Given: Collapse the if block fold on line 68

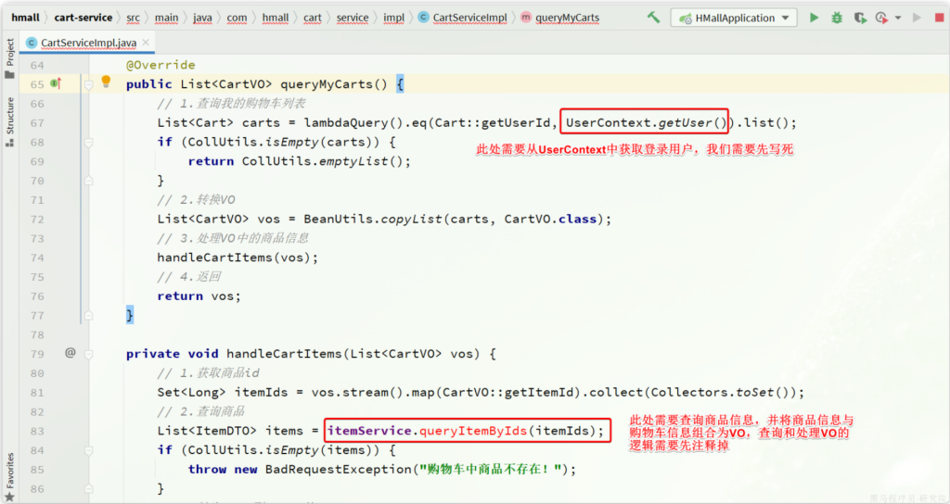Looking at the screenshot, I should point(89,142).
